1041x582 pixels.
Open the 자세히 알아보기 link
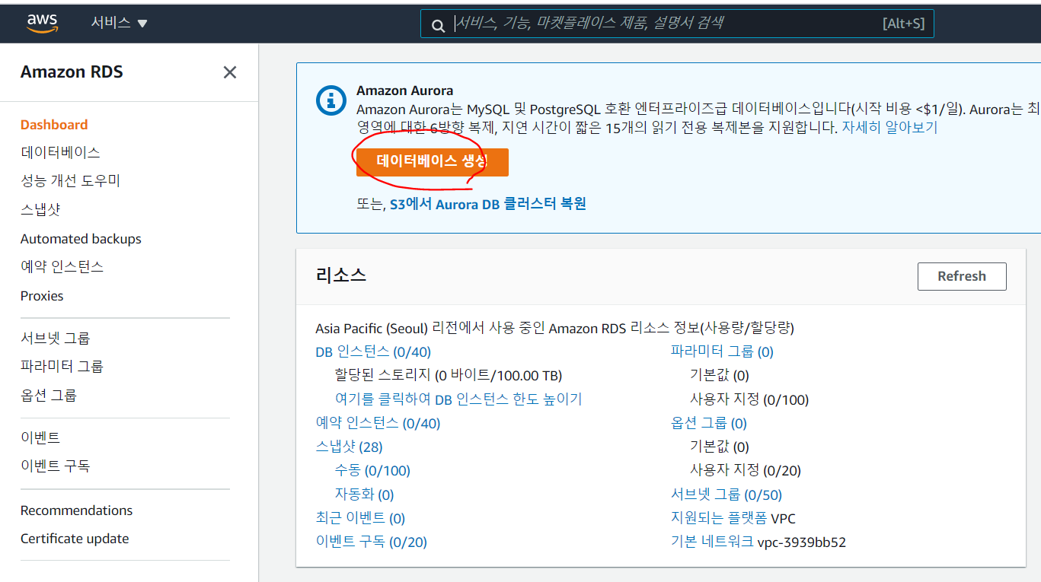(x=889, y=127)
